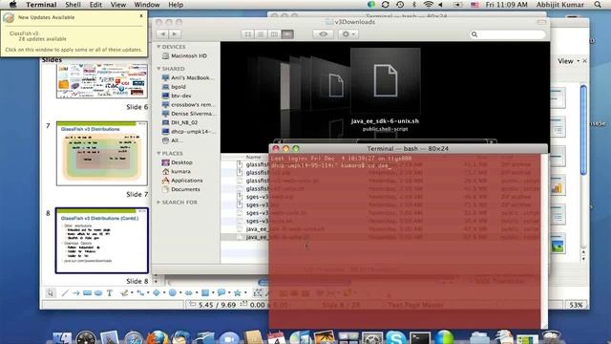Select Slide 6 thumbnail in Slides panel
Image resolution: width=611 pixels, height=344 pixels.
[x=102, y=81]
